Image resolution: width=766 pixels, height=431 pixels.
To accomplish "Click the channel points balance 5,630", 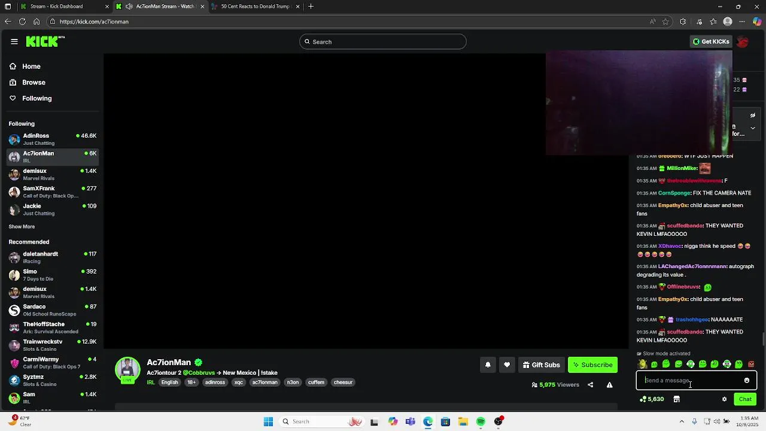I will (652, 399).
